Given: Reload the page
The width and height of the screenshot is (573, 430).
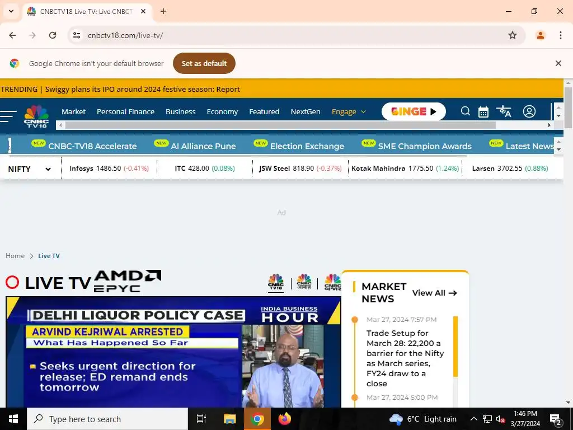Looking at the screenshot, I should click(x=53, y=35).
